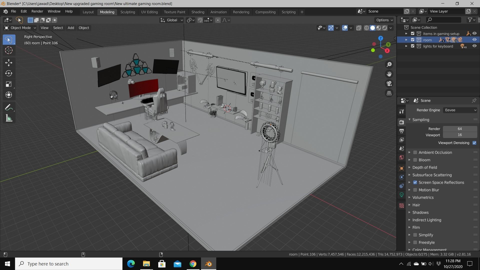Pin the Scene properties panel
This screenshot has width=480, height=270.
(x=474, y=100)
